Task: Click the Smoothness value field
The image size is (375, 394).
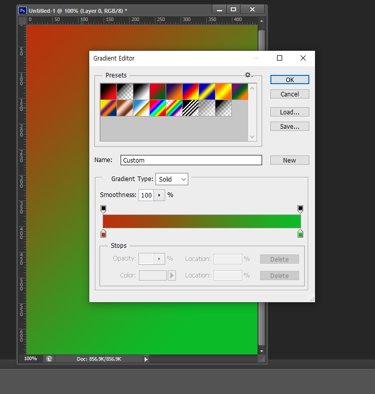Action: (146, 195)
